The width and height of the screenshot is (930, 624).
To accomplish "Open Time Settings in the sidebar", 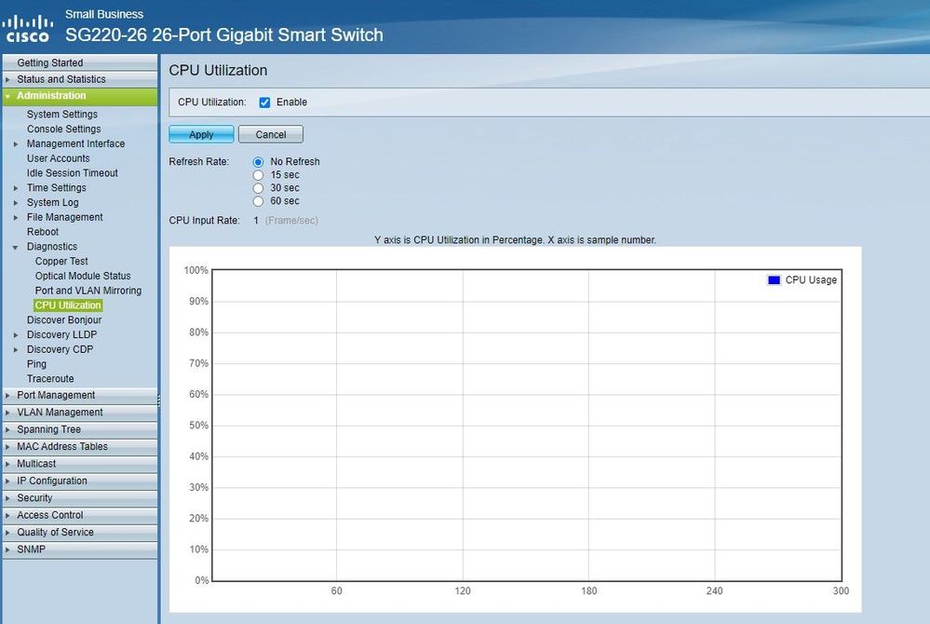I will tap(57, 188).
